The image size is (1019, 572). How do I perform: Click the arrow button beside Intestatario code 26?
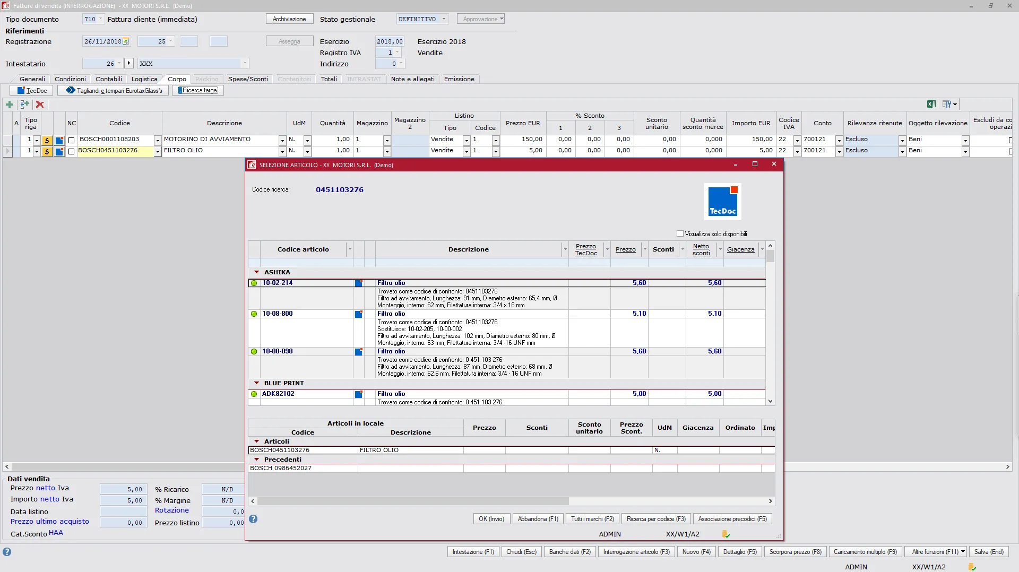coord(129,63)
